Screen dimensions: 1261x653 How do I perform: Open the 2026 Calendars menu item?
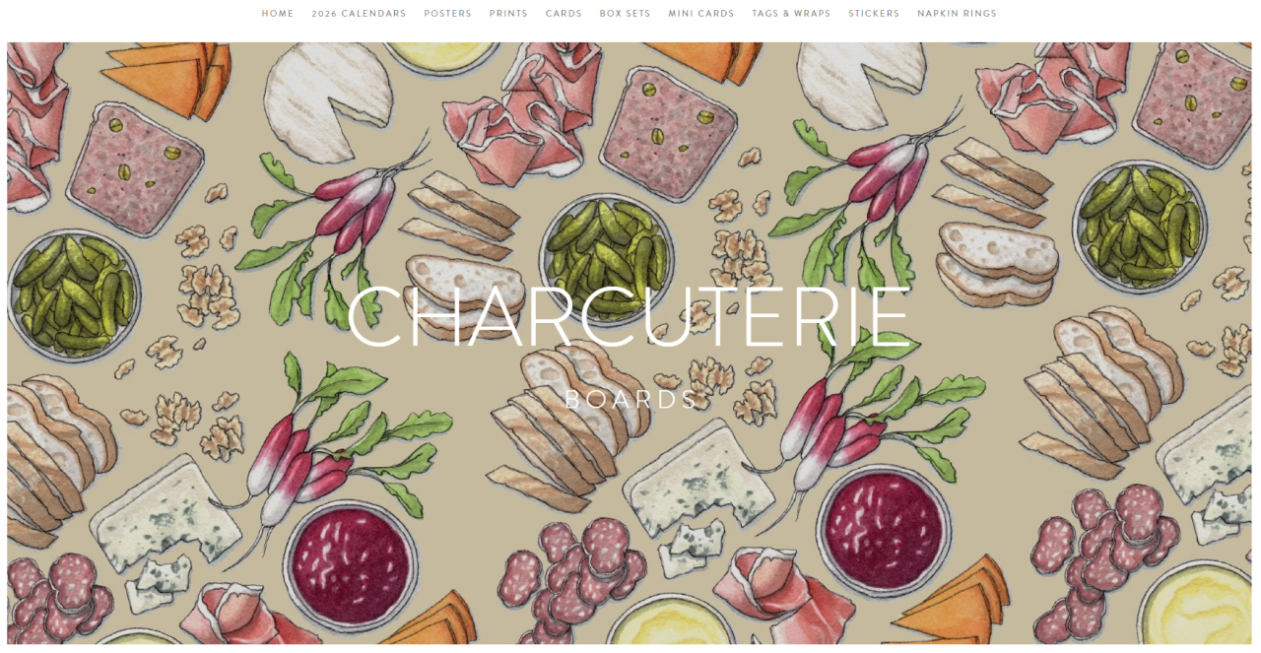(x=359, y=14)
